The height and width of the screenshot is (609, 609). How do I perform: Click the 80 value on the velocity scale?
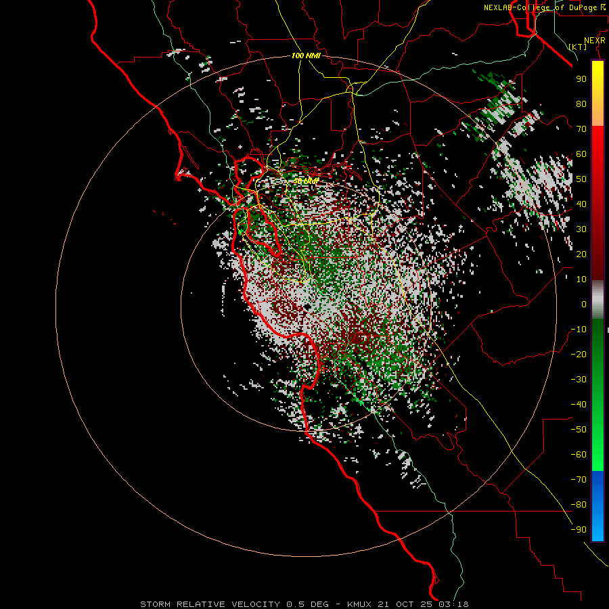581,104
